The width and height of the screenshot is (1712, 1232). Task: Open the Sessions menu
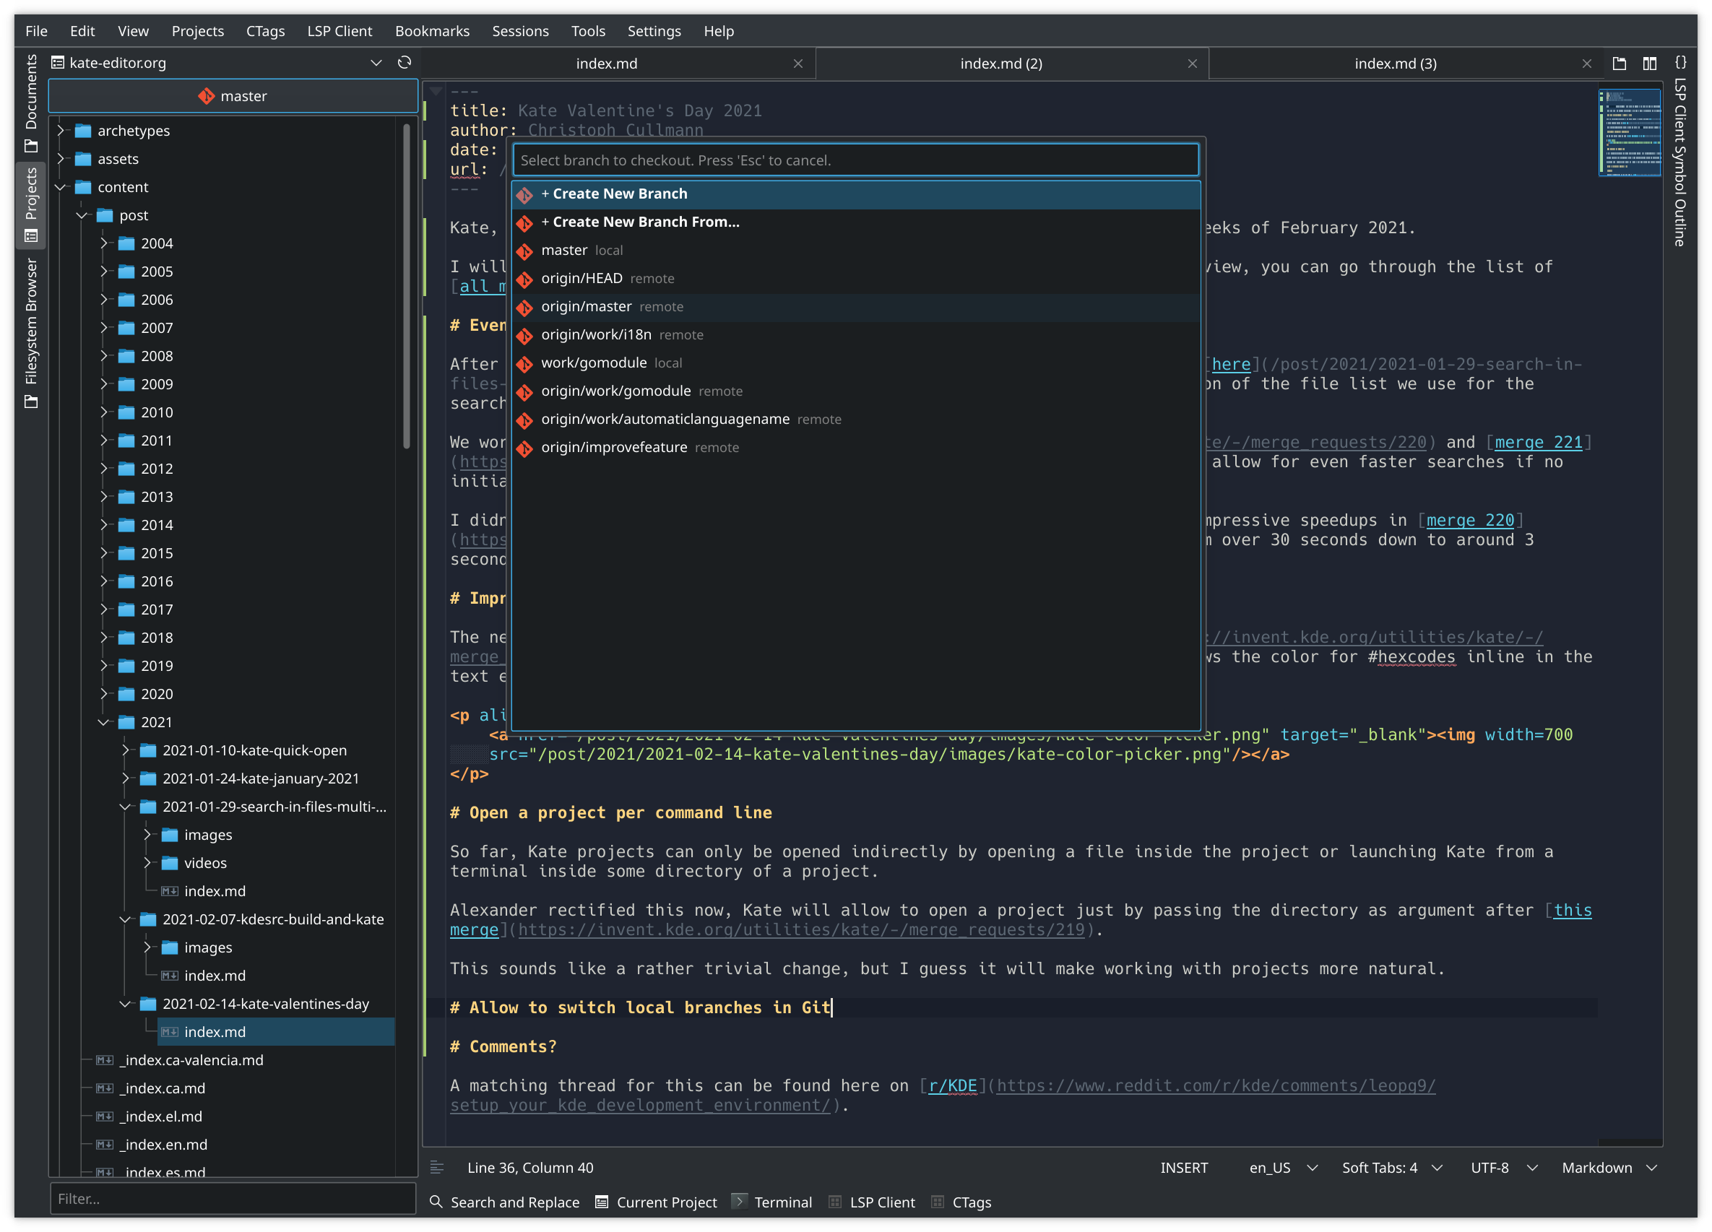pos(520,31)
